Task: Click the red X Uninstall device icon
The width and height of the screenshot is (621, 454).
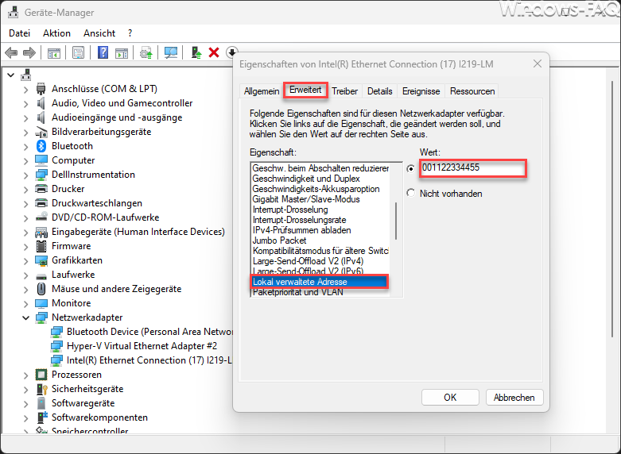Action: coord(214,52)
